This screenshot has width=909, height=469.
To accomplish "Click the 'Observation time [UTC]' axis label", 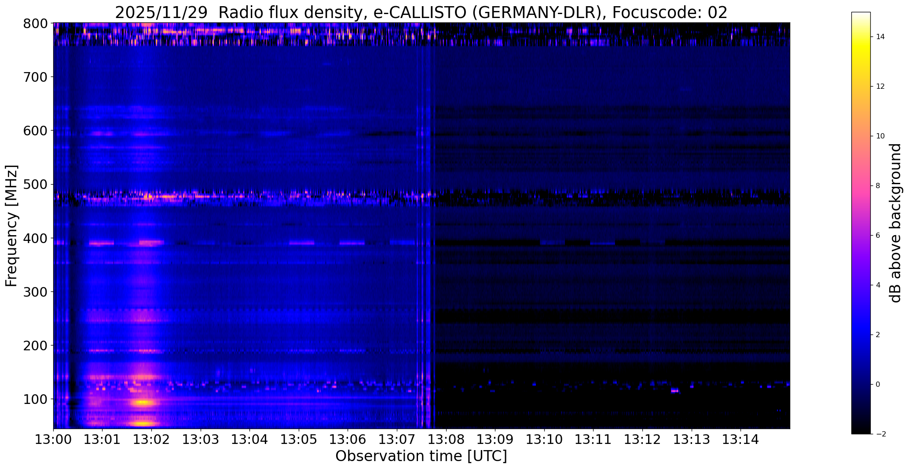I will click(x=421, y=456).
